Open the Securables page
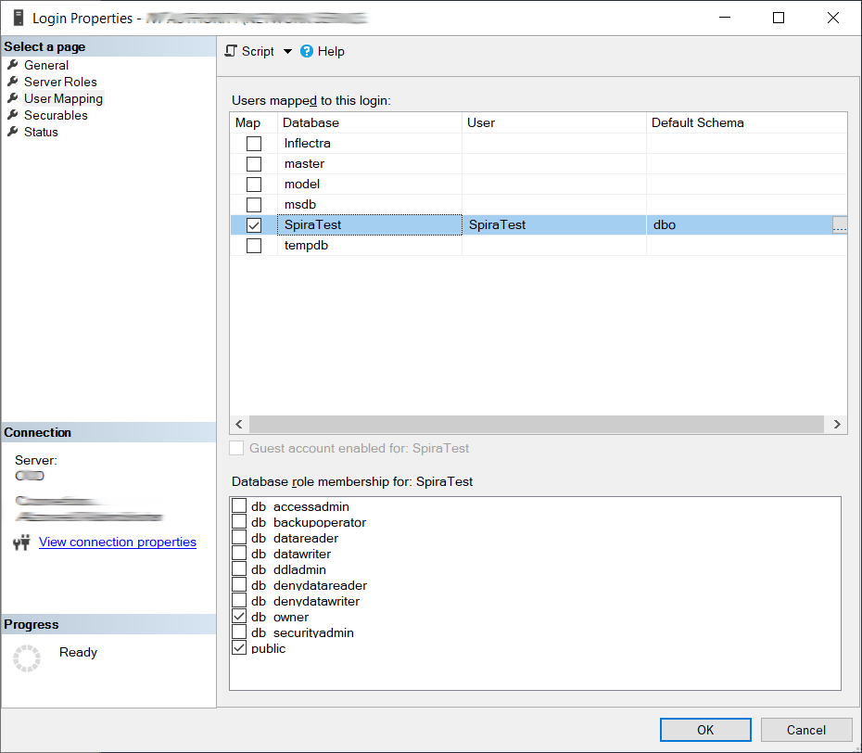Screen dimensions: 862x753 coord(56,115)
